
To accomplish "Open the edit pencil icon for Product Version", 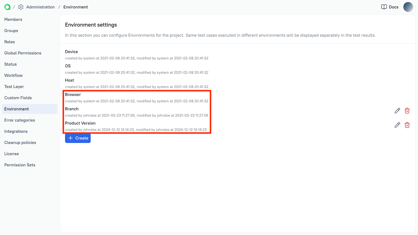I will pyautogui.click(x=397, y=125).
